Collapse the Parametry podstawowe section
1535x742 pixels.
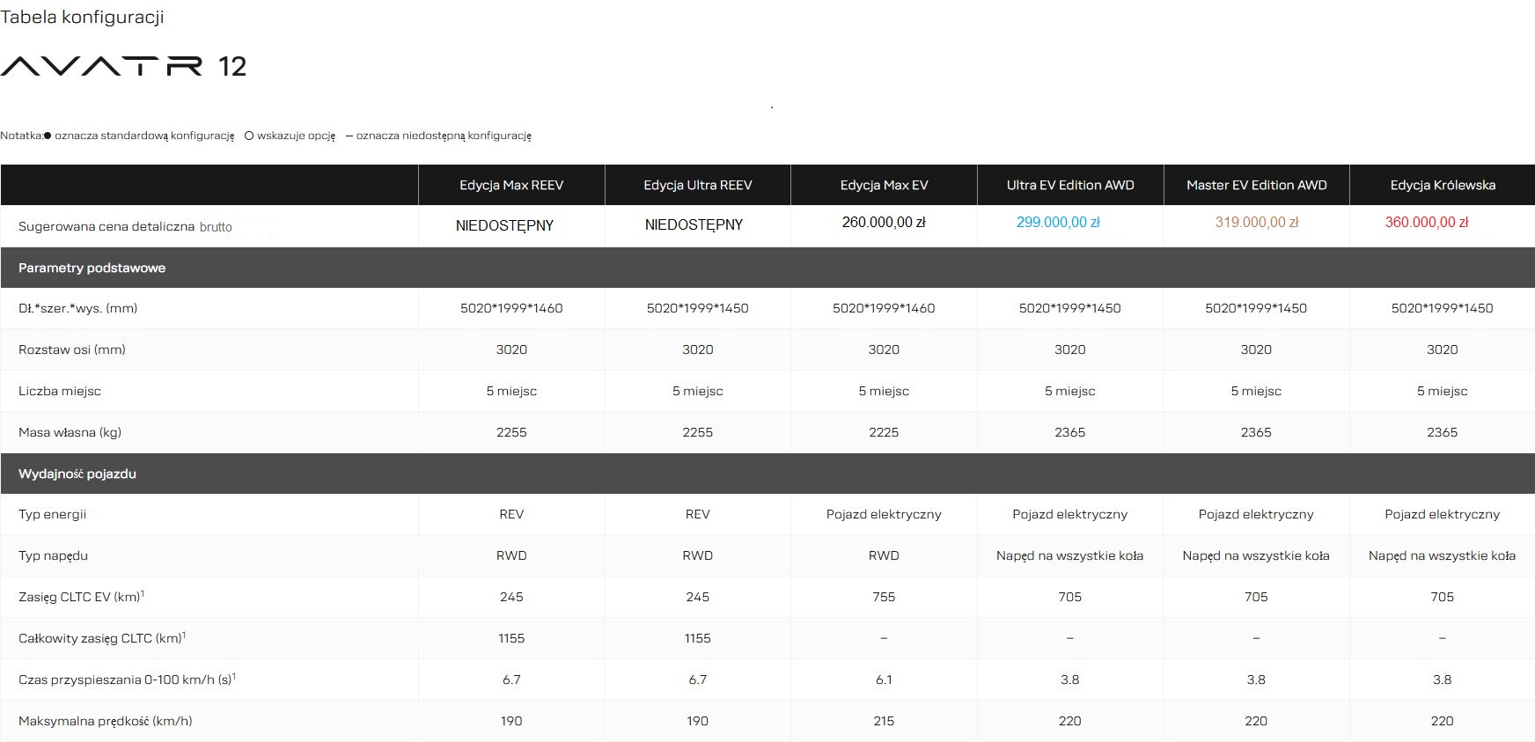tap(92, 268)
